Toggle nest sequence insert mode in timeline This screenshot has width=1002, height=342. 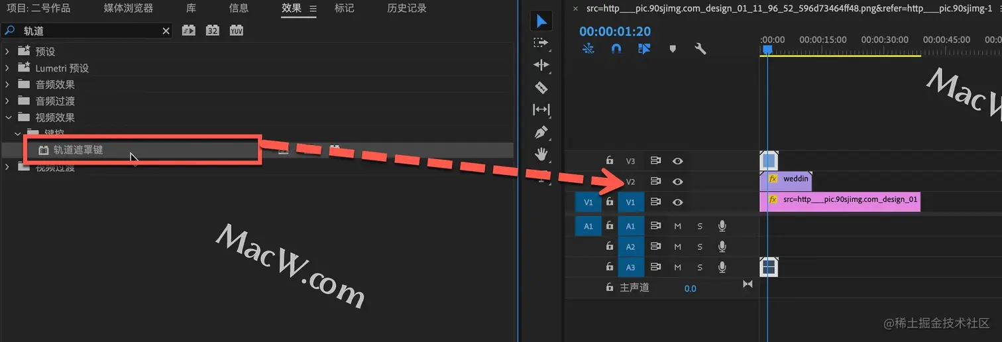click(588, 49)
